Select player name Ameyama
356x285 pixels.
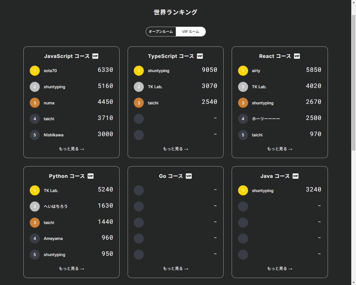click(x=53, y=239)
